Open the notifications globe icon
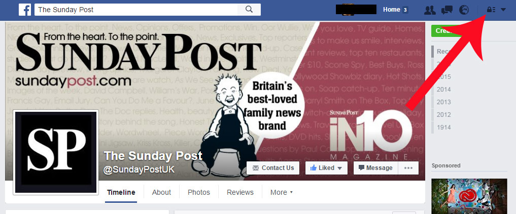516x214 pixels. 464,10
